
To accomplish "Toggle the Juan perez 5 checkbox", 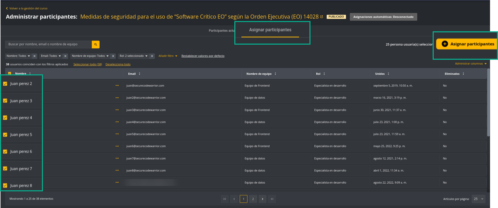I will click(x=5, y=135).
